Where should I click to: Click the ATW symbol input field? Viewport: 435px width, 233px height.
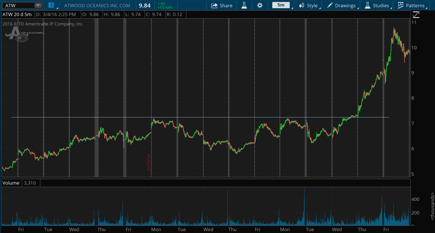[x=18, y=5]
